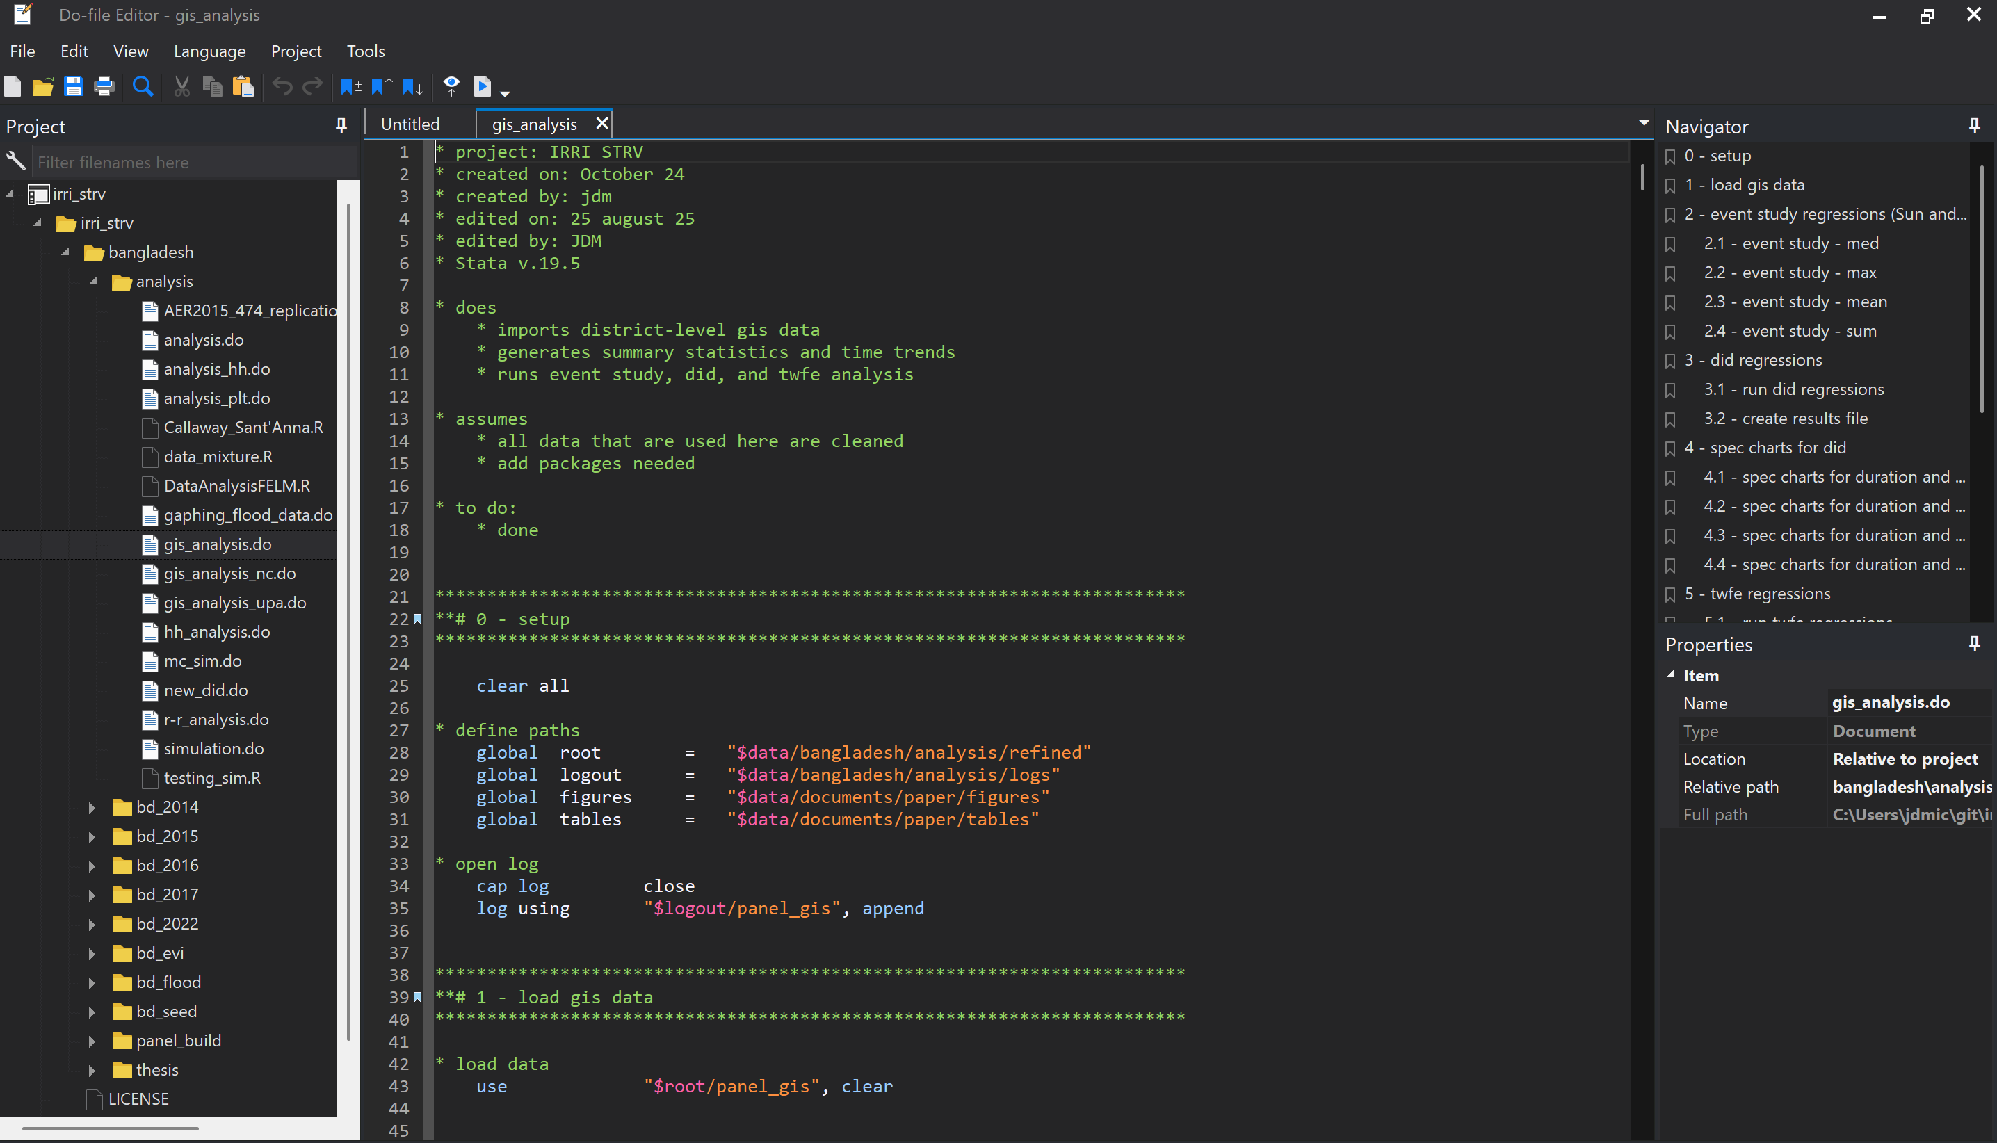Expand the panel_build folder
The height and width of the screenshot is (1143, 1997).
point(92,1041)
